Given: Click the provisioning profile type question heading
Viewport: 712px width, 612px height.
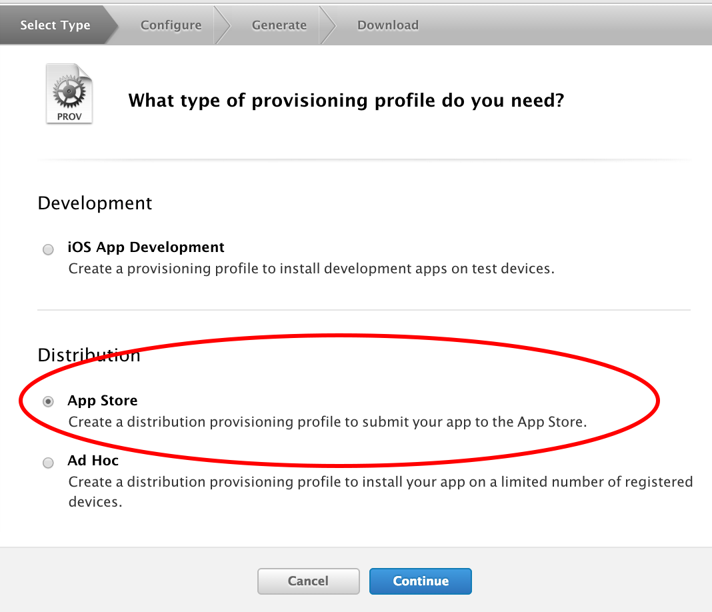Looking at the screenshot, I should pyautogui.click(x=346, y=101).
